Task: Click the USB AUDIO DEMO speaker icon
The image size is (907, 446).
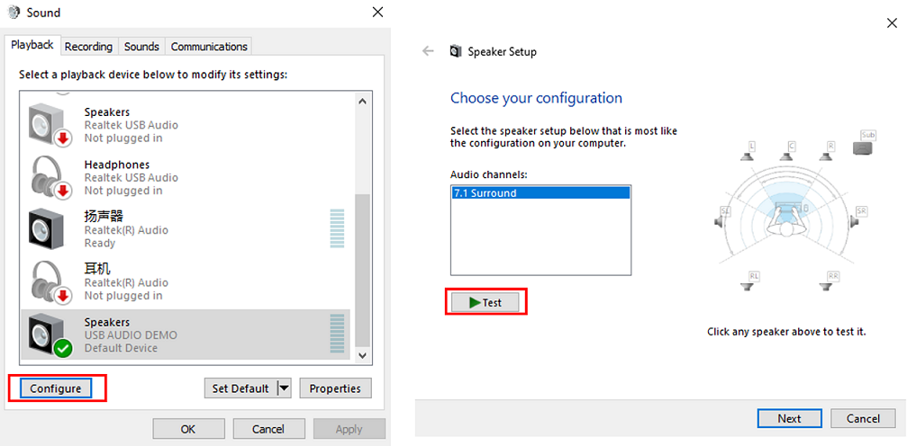Action: click(x=47, y=334)
